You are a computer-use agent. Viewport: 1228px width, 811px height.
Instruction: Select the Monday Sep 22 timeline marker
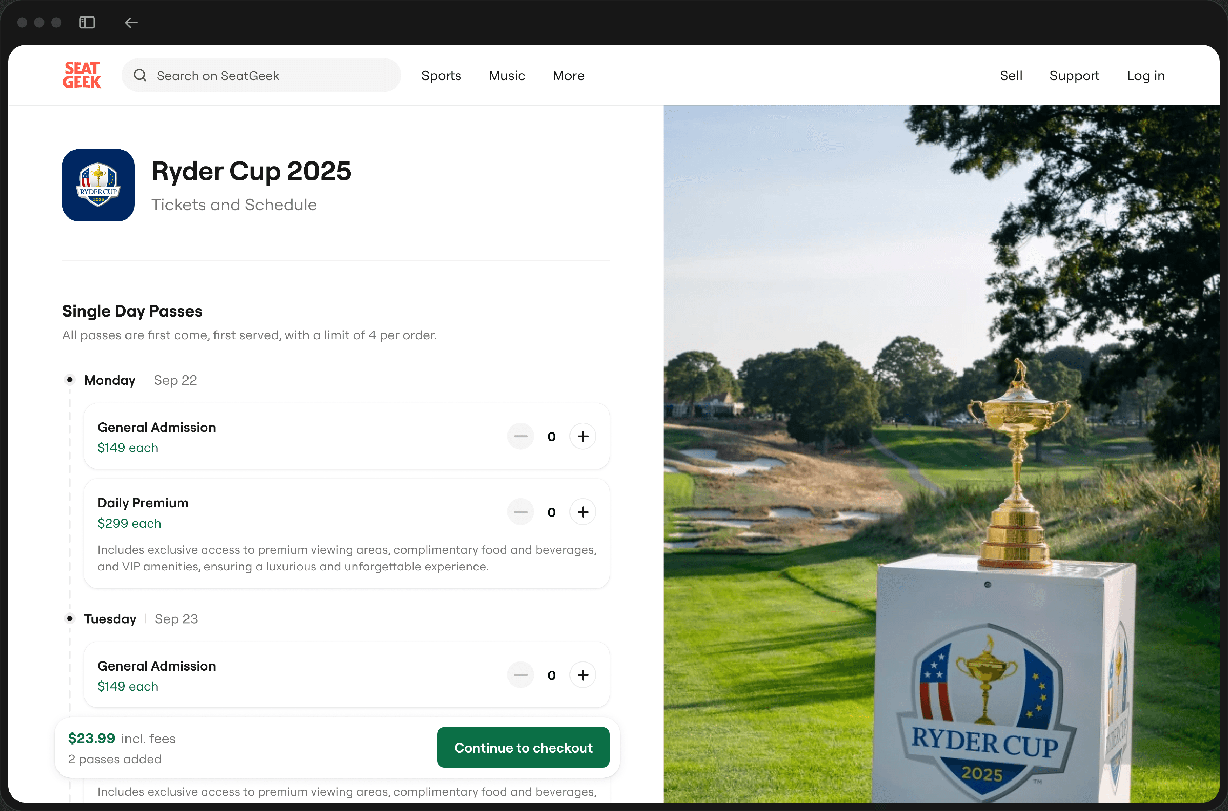[x=69, y=380]
